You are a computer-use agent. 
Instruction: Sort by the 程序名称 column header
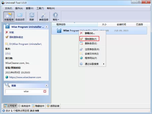click(x=74, y=24)
